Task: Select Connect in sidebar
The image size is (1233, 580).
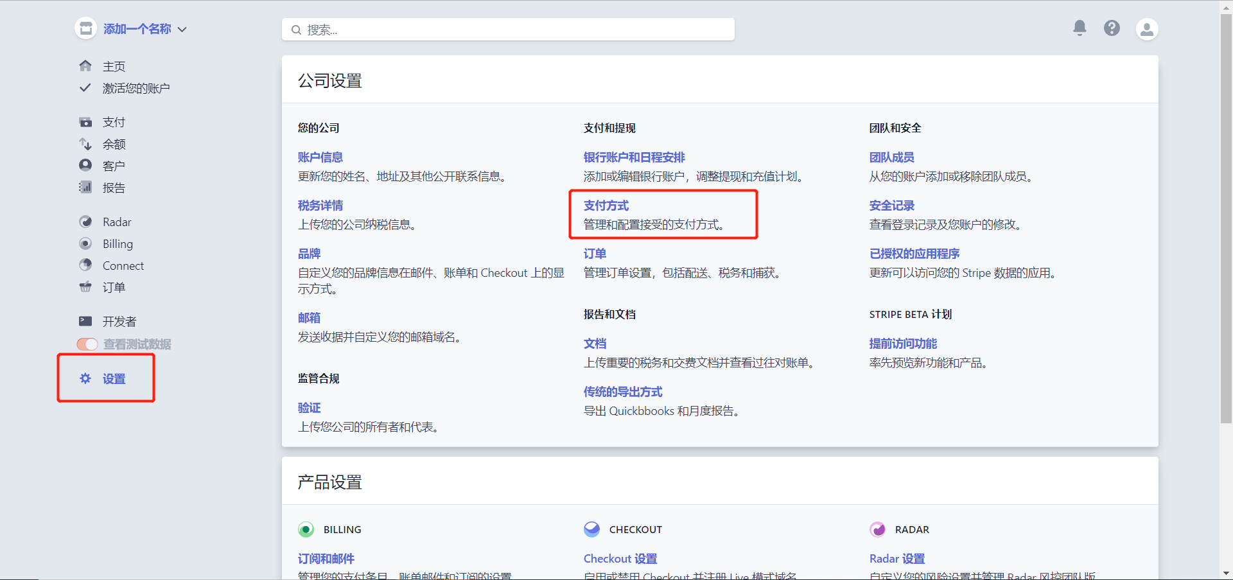Action: 123,265
